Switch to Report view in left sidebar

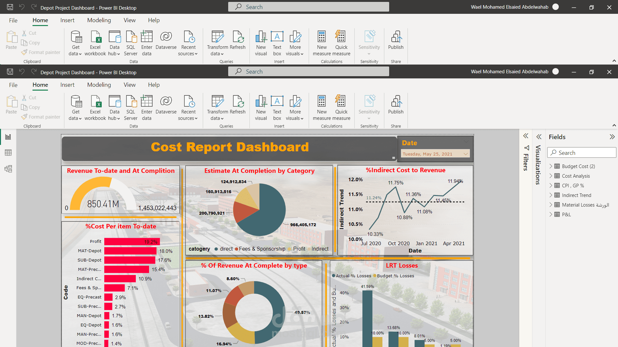[8, 137]
